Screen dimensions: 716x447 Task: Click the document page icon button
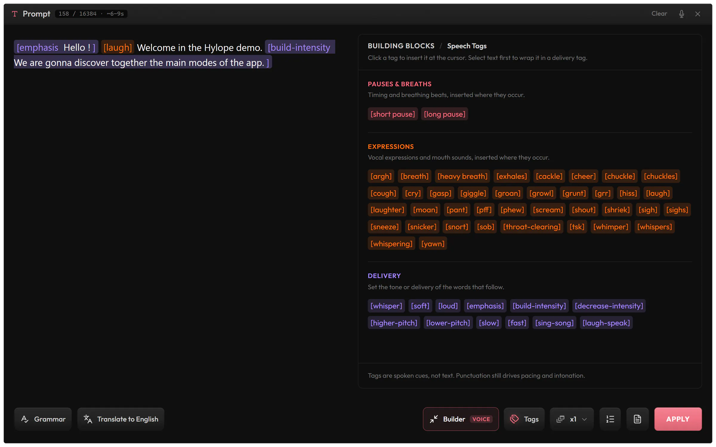(637, 419)
